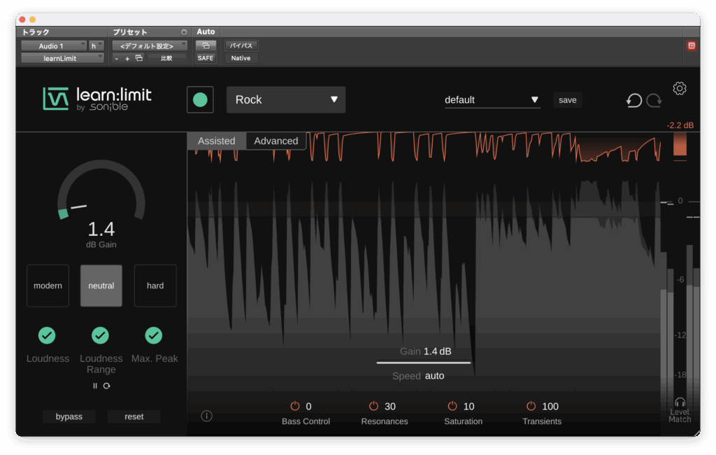The width and height of the screenshot is (716, 455).
Task: Click the plugin bypass button
Action: coord(69,416)
